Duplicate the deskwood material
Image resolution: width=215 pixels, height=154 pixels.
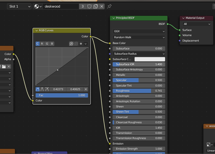(96, 6)
